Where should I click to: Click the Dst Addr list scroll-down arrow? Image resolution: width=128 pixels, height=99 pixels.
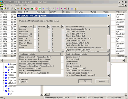[x=63, y=50]
